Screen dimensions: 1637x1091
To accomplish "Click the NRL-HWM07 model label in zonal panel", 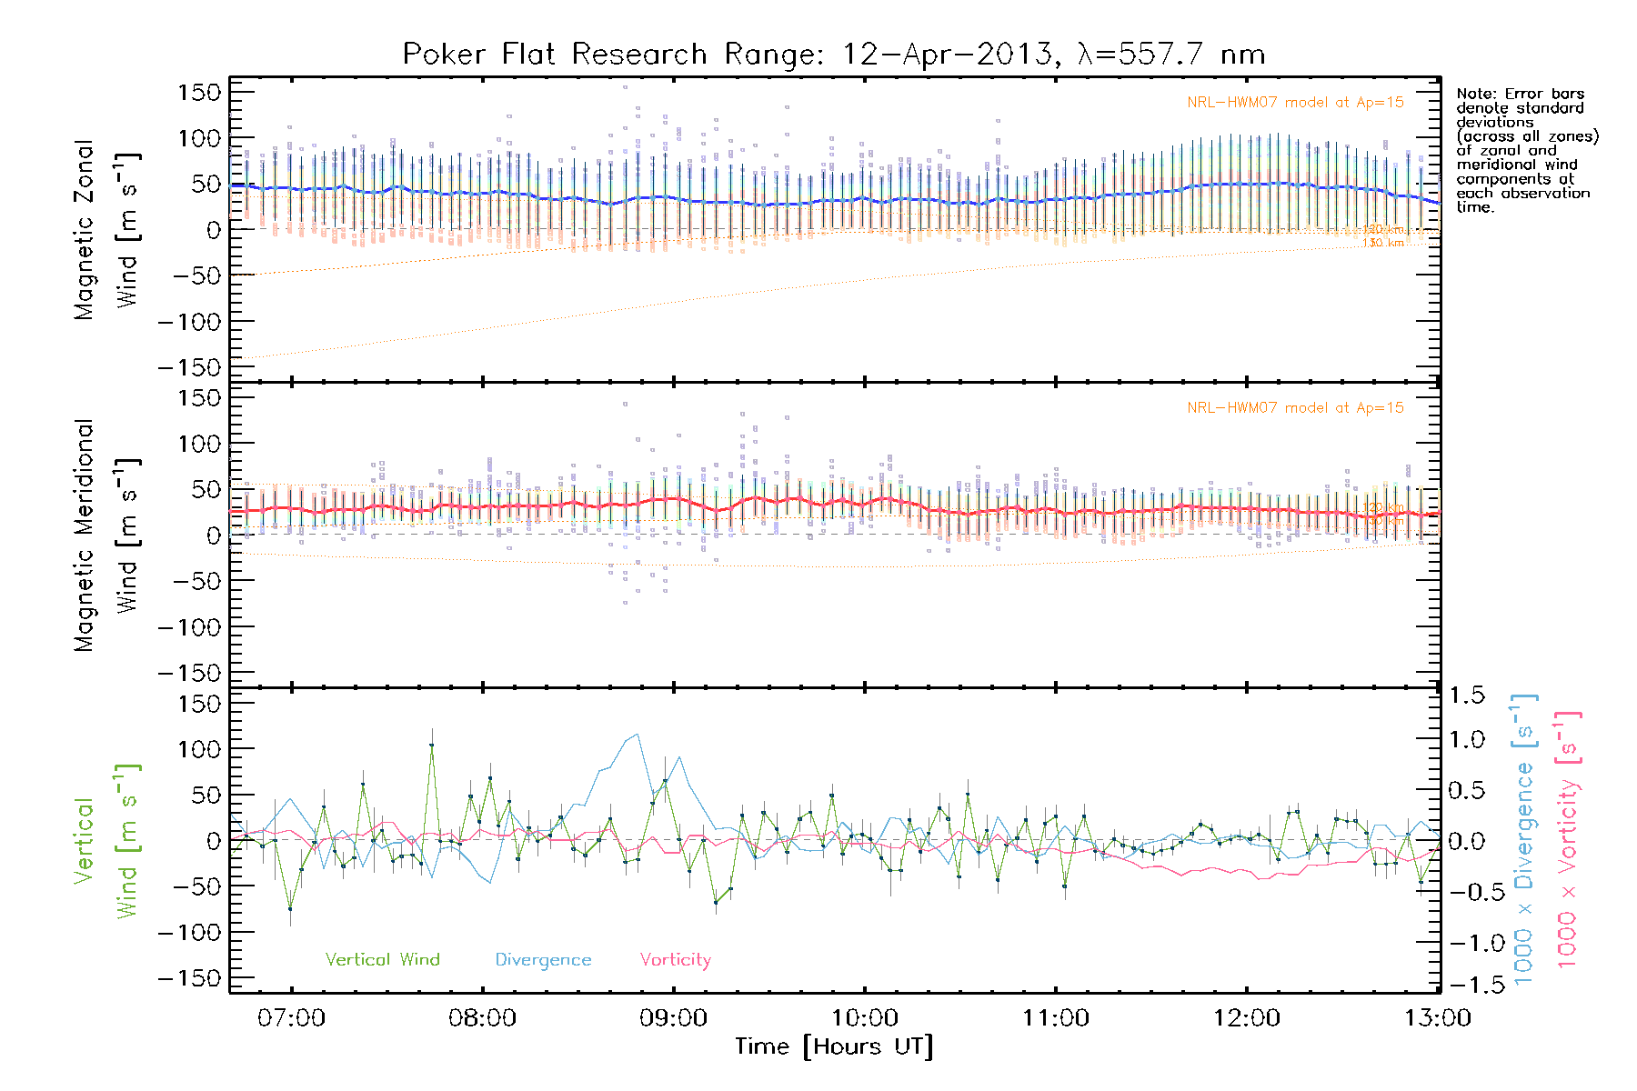I will (x=1295, y=103).
